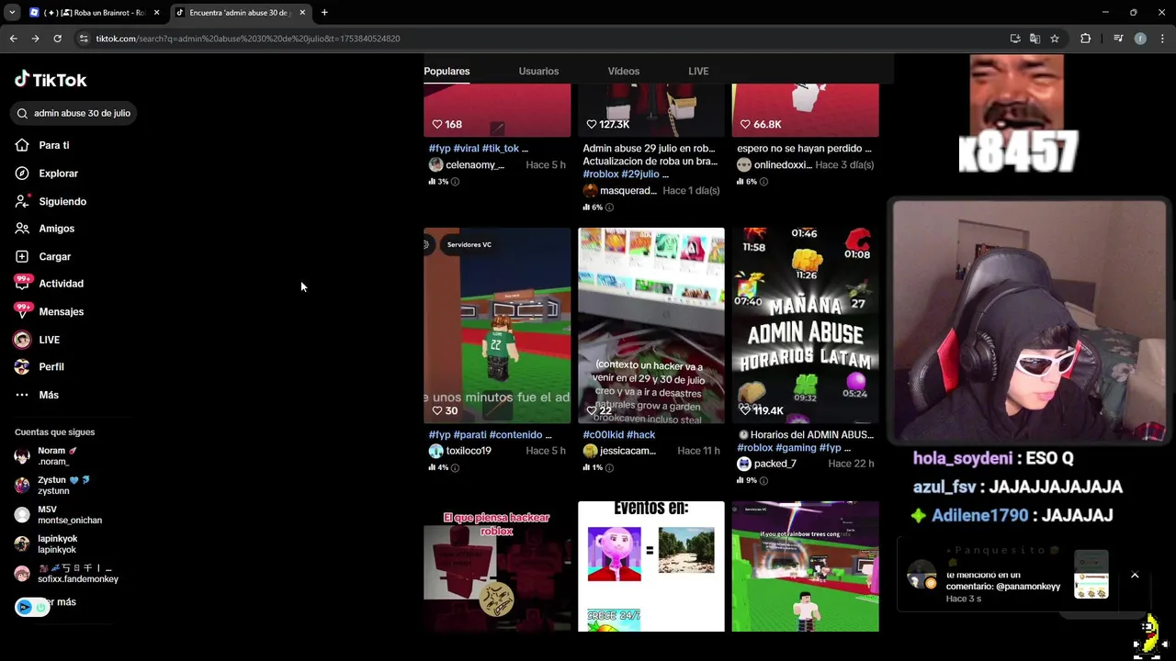
Task: Open the video thumbnail with 66.8K likes
Action: tap(806, 110)
